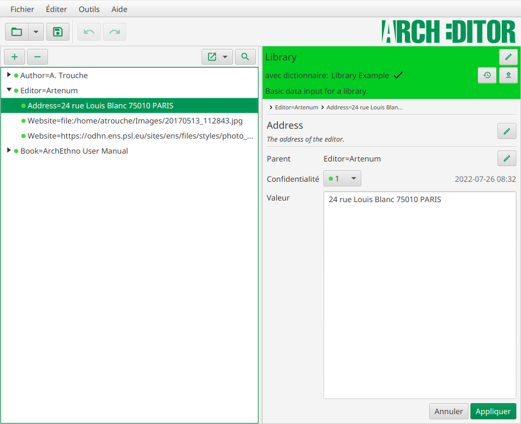This screenshot has height=424, width=521.
Task: Open the Confidentialité level dropdown
Action: (342, 179)
